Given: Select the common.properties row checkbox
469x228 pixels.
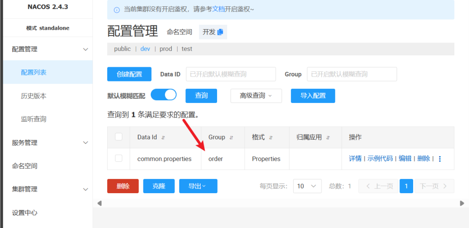Looking at the screenshot, I should pos(119,158).
